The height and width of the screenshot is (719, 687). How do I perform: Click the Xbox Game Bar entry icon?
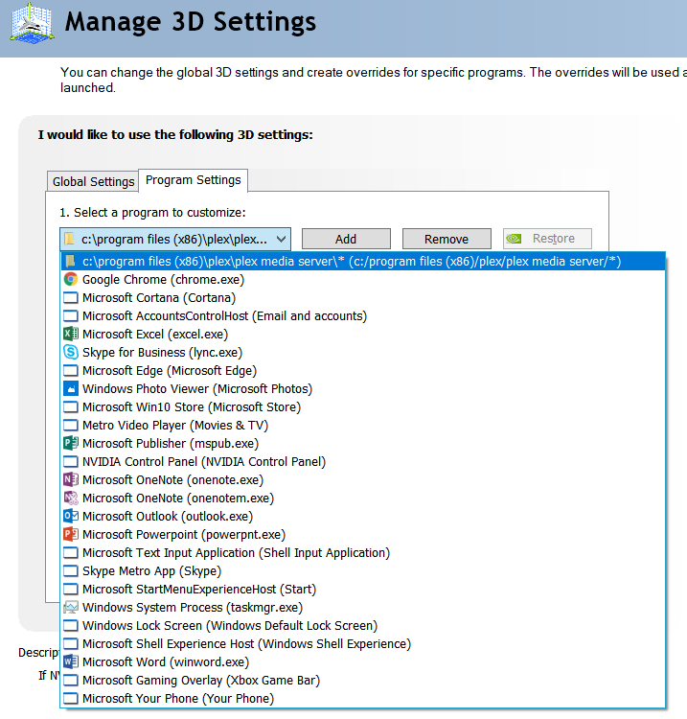71,680
